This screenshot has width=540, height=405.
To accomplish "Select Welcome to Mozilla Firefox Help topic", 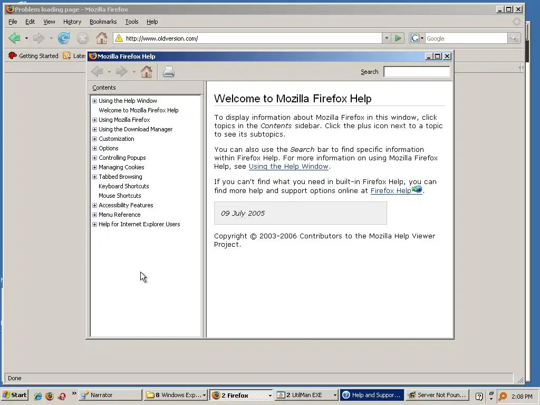I will click(x=139, y=110).
